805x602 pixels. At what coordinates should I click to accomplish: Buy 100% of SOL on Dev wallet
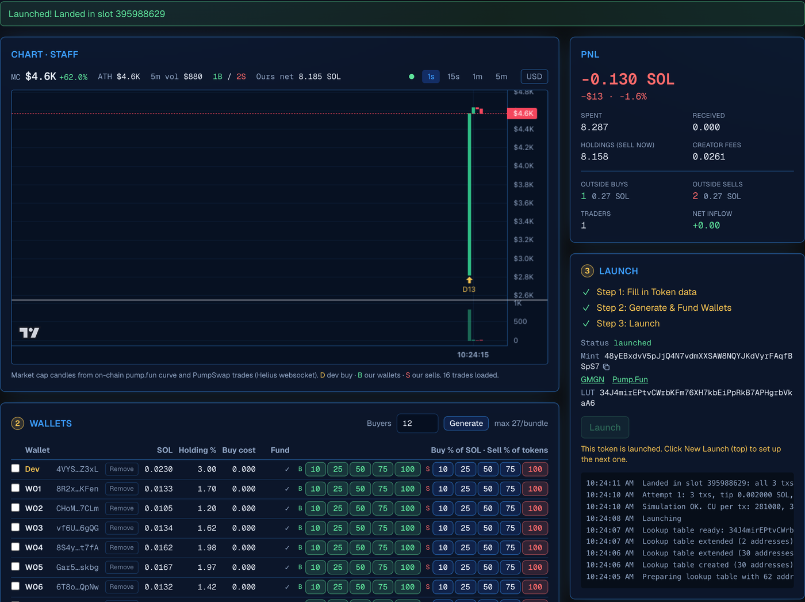[408, 469]
